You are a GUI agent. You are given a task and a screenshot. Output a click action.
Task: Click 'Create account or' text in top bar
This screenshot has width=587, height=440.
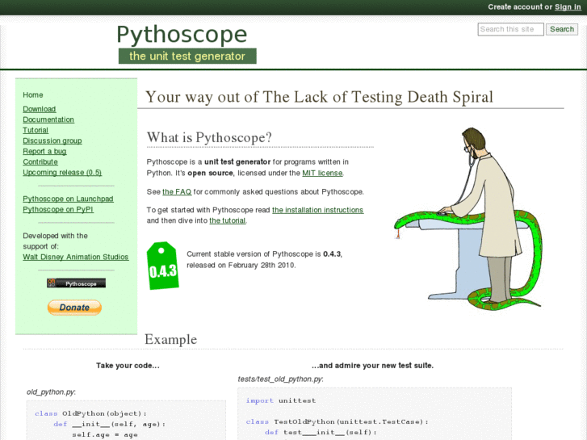(x=520, y=6)
